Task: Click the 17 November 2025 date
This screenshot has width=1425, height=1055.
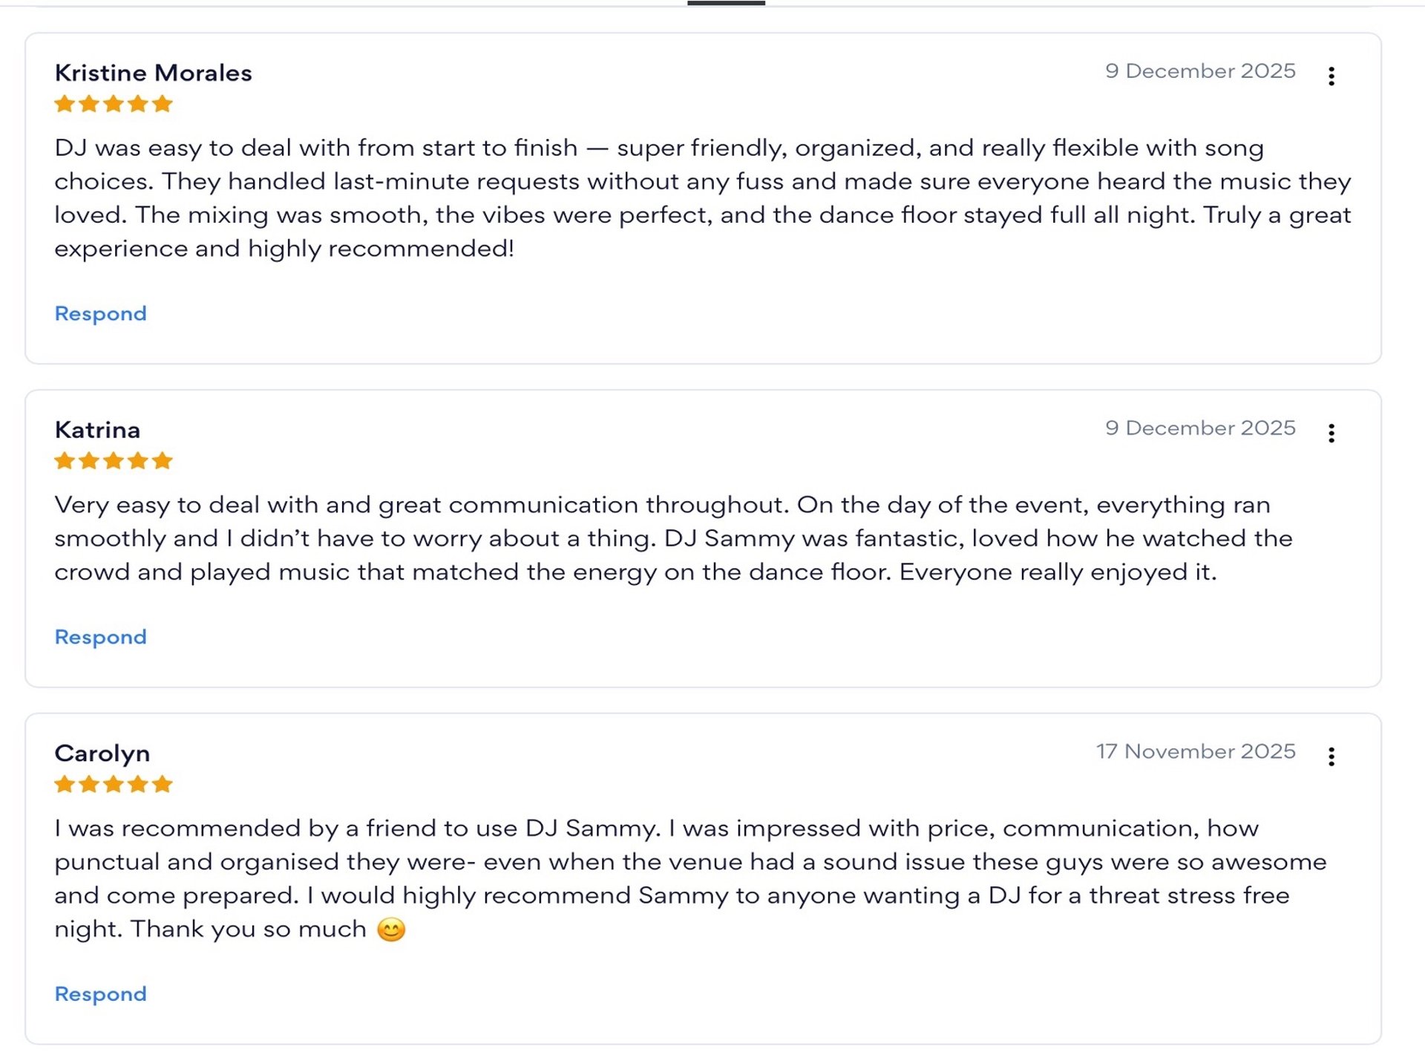Action: coord(1196,751)
